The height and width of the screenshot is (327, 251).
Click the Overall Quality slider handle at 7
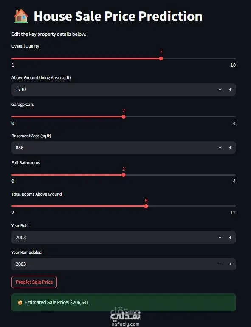[x=161, y=59]
